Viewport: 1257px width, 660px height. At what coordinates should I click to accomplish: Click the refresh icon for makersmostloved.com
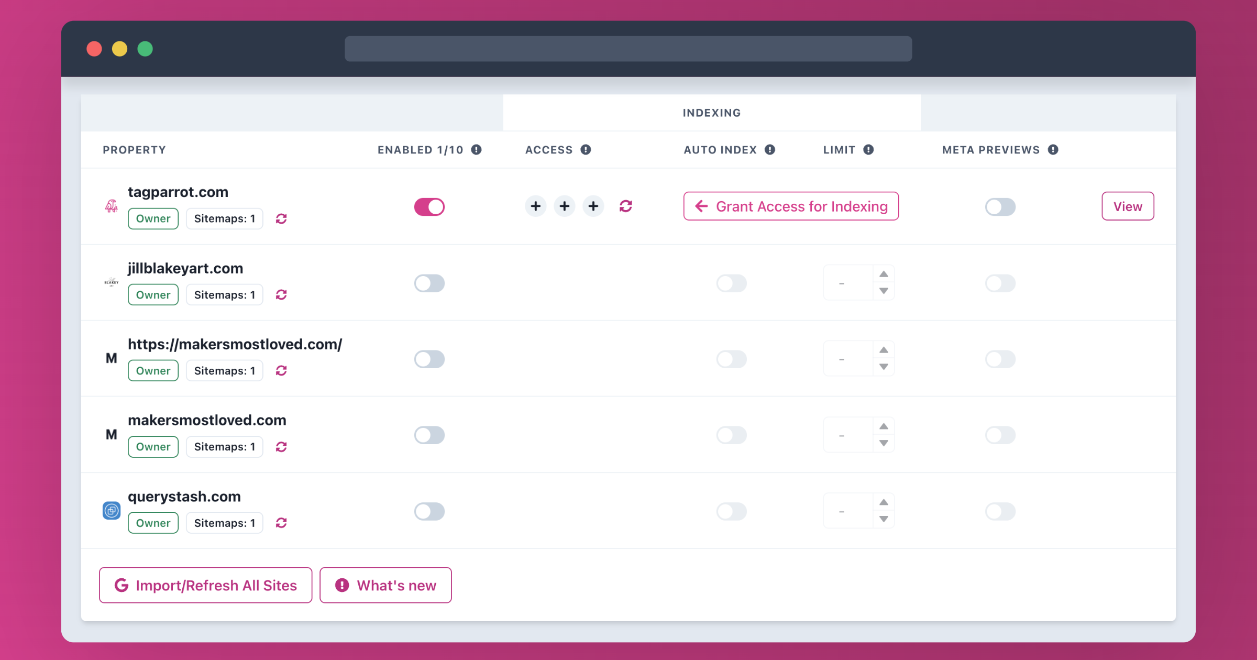(x=281, y=446)
